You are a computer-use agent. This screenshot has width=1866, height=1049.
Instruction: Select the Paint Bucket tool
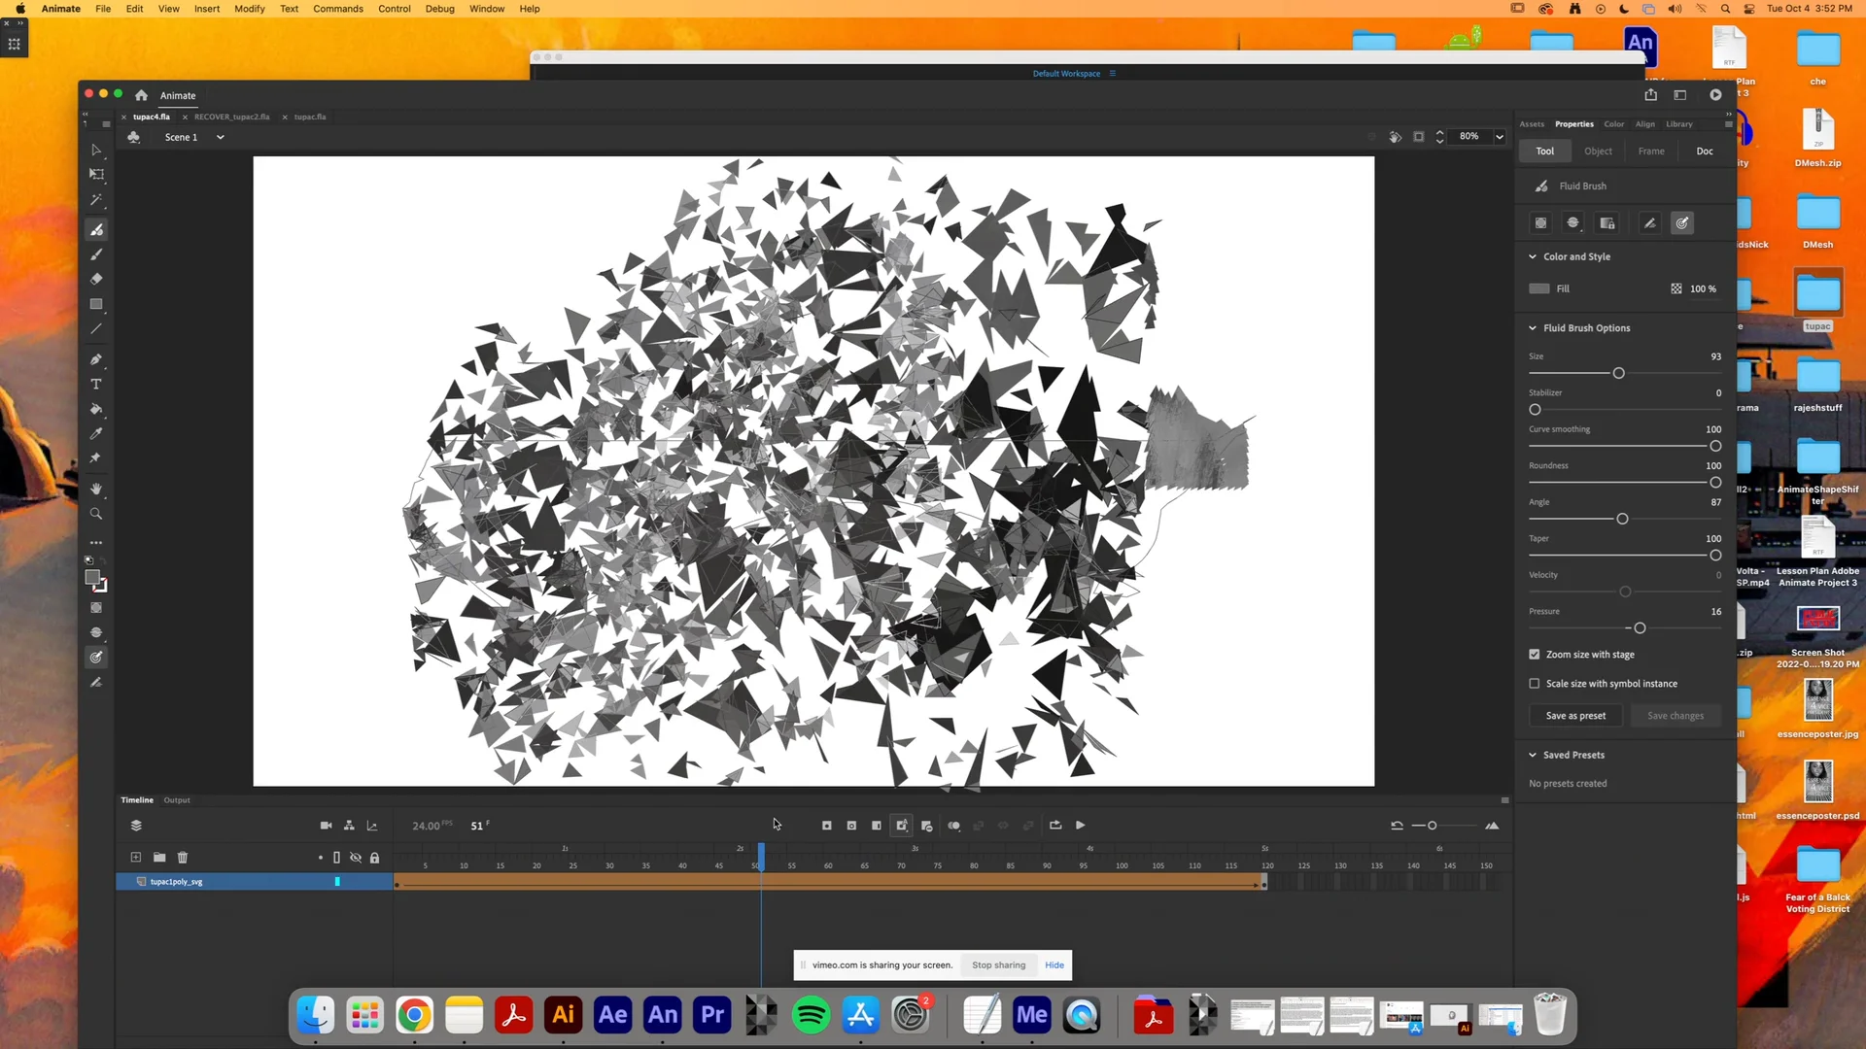tap(96, 409)
